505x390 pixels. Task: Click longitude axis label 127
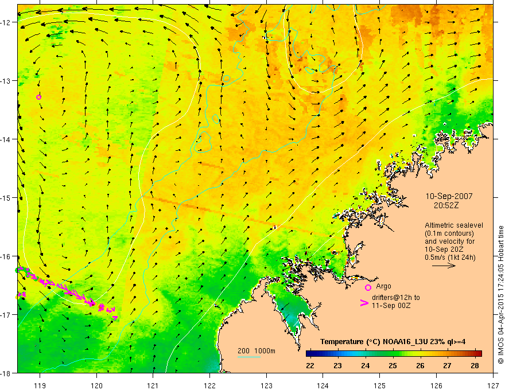point(493,385)
